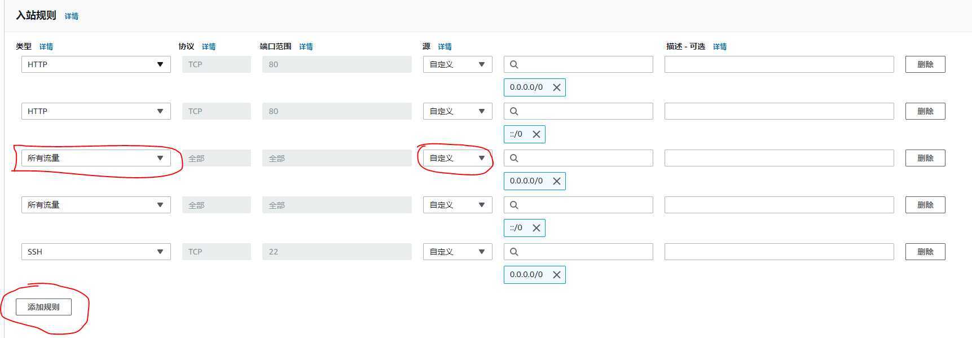Delete the first HTTP rule with 删除
Viewport: 972px width, 338px height.
click(925, 64)
